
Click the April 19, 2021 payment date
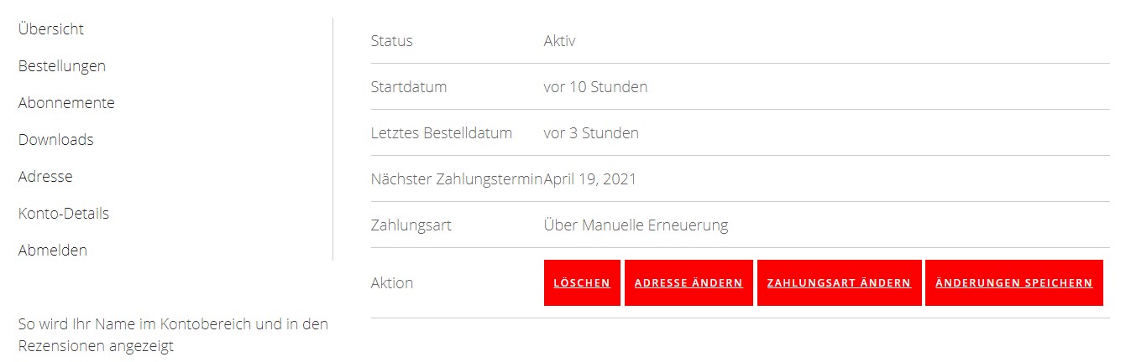coord(590,179)
